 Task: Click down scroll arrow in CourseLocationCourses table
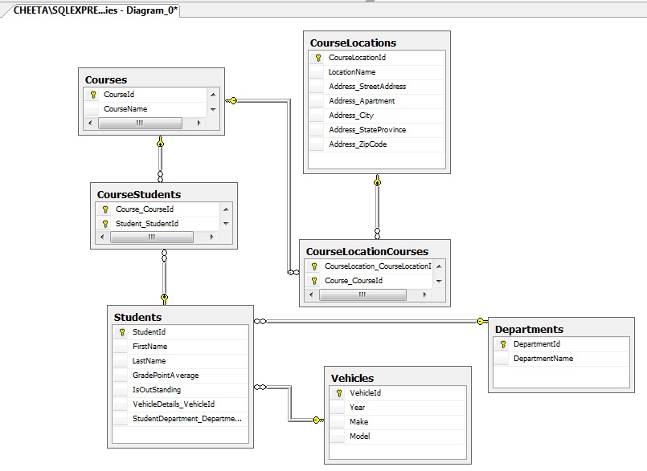[439, 282]
